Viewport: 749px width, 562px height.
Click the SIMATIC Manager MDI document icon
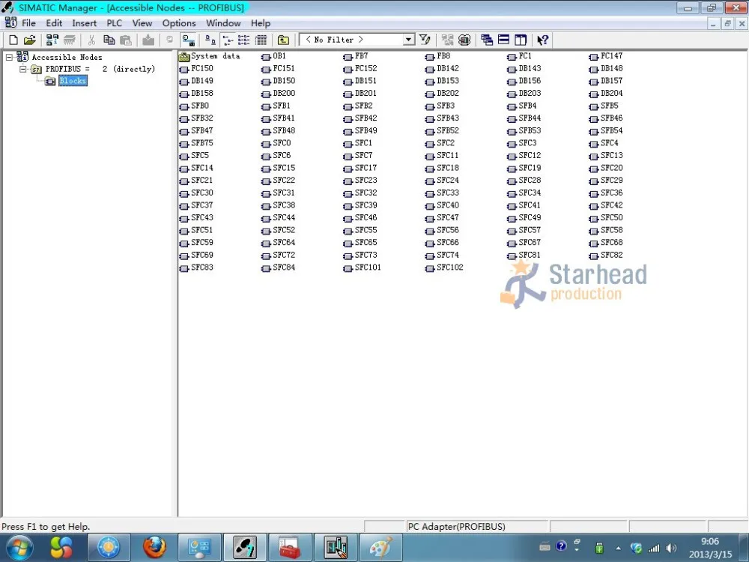point(10,22)
